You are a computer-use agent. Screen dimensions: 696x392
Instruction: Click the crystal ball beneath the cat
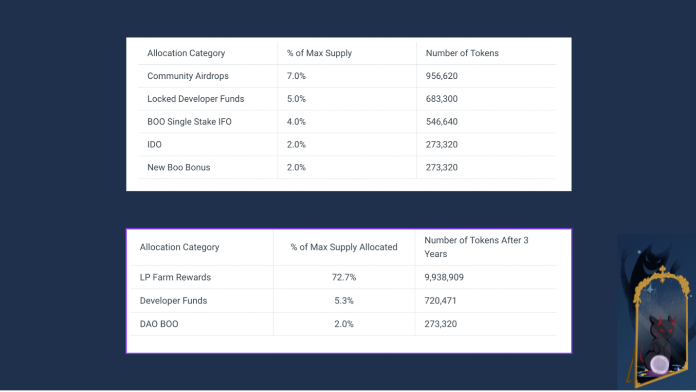point(660,363)
